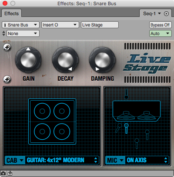Open the MIC position menu
Viewport: 174px width, 177px height.
pos(115,160)
